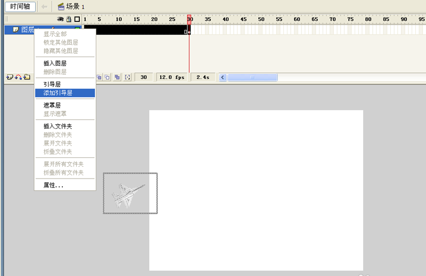Click the frame rate 12.0 fps field
This screenshot has height=276, width=426.
[171, 77]
